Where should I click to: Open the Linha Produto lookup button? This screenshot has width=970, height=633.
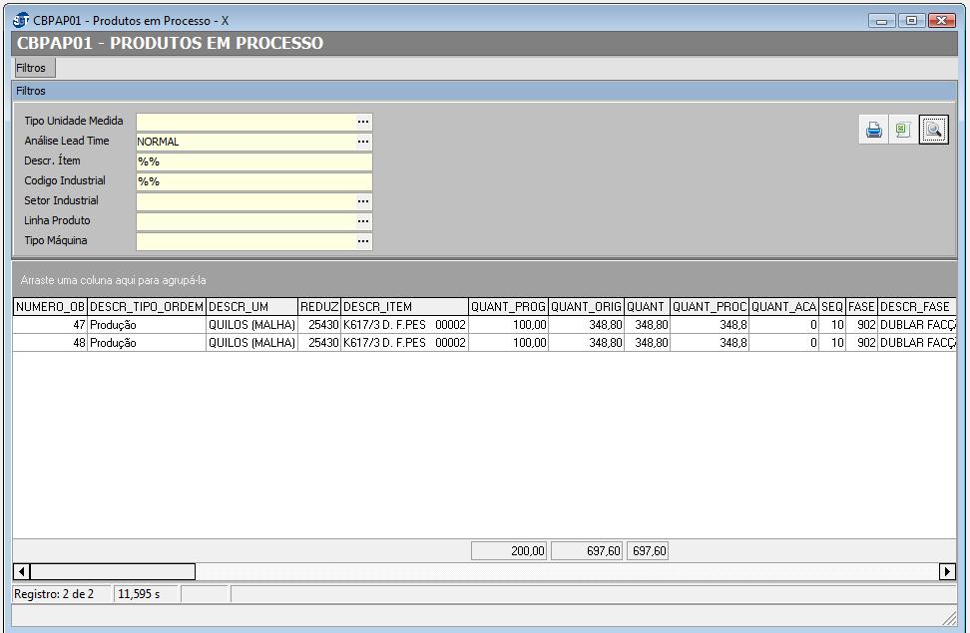pos(363,221)
